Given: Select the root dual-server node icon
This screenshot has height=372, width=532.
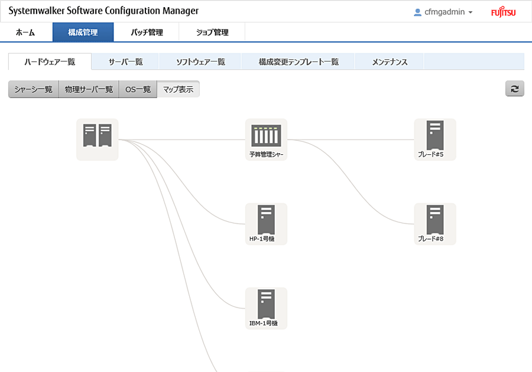Looking at the screenshot, I should click(x=98, y=135).
